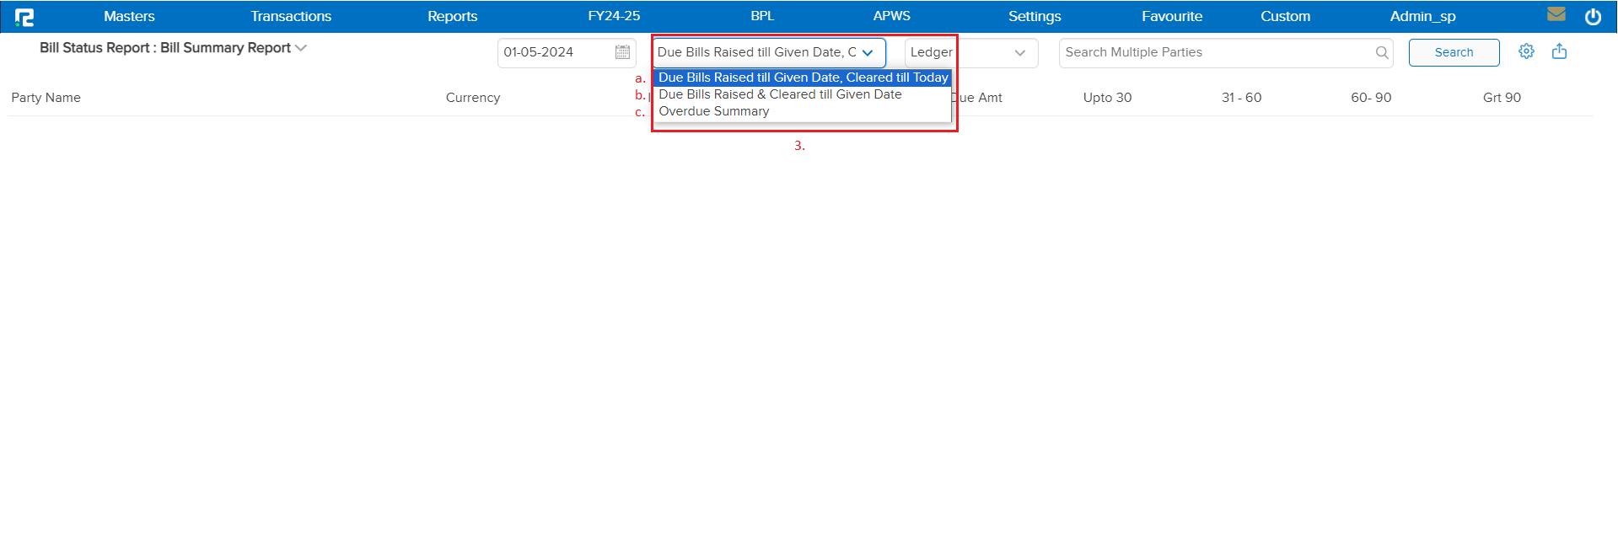Open the Masters menu
Viewport: 1618px width, 546px height.
pos(129,16)
